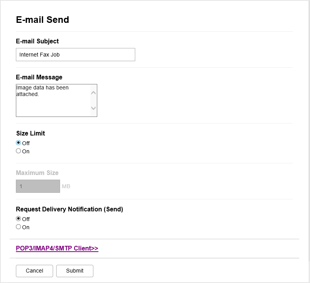
Task: Open the POP3/IMAP4/SMTP Client link
Action: point(57,249)
